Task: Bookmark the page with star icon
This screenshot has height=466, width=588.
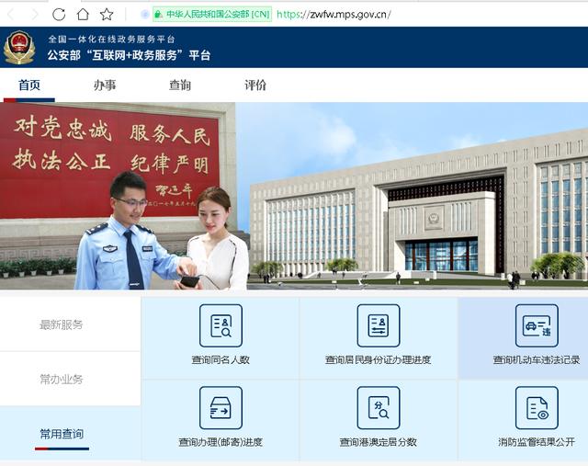Action: (x=107, y=15)
